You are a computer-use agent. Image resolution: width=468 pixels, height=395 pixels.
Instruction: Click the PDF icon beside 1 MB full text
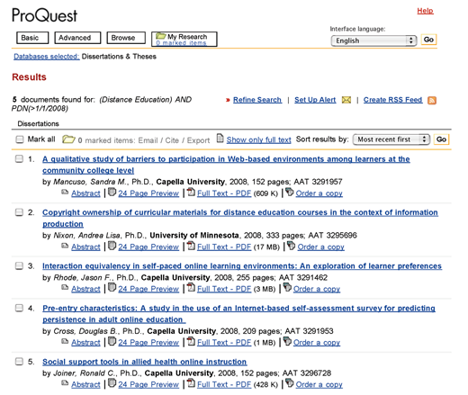[x=191, y=341]
